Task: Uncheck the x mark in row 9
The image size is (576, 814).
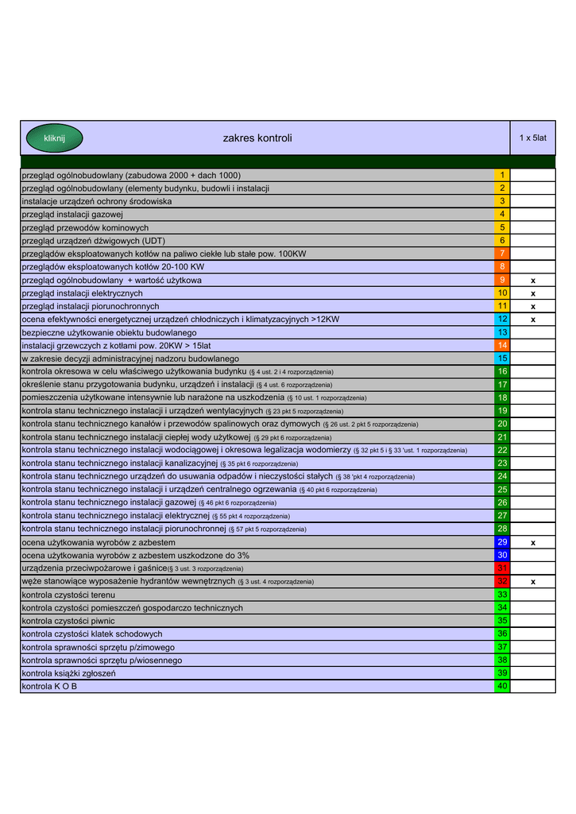Action: click(x=532, y=281)
